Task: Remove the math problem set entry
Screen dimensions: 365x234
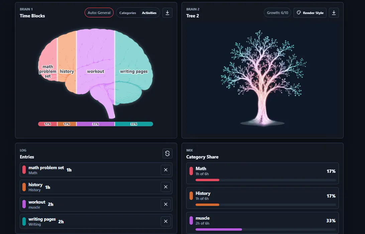Action: point(166,170)
